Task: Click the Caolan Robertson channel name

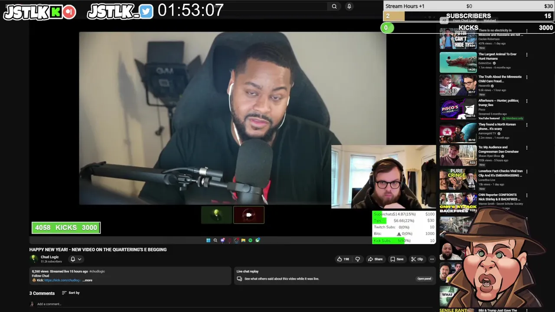Action: pyautogui.click(x=489, y=39)
